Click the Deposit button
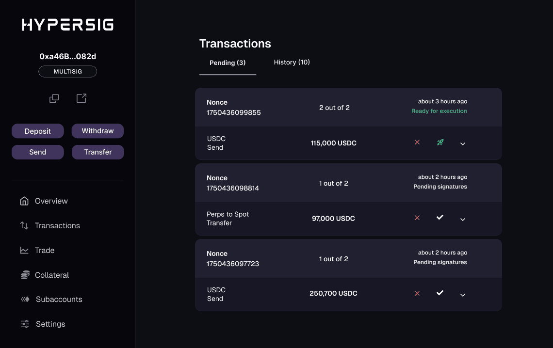Image resolution: width=553 pixels, height=348 pixels. [x=37, y=131]
